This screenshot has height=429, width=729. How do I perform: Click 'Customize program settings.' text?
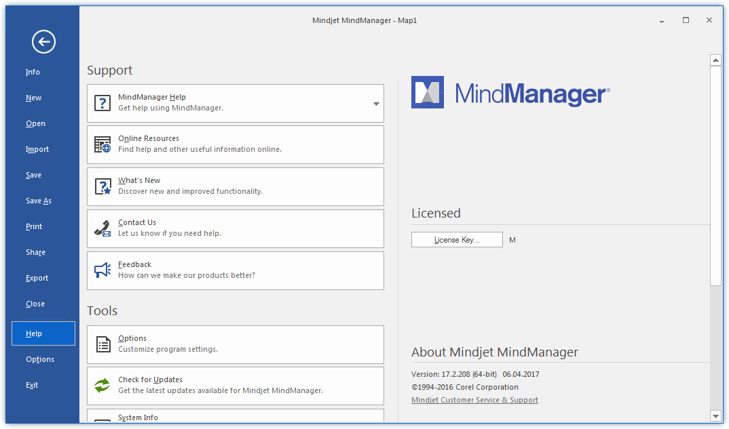(168, 349)
